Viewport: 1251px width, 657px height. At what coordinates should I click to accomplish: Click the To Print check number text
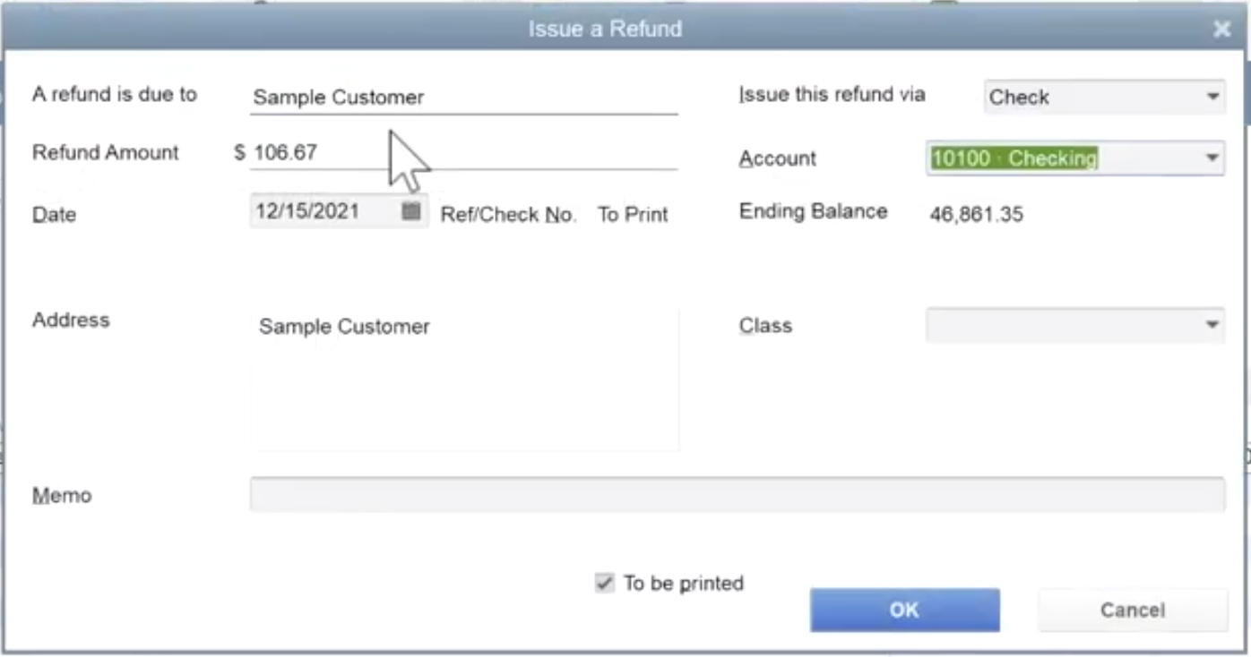[634, 215]
